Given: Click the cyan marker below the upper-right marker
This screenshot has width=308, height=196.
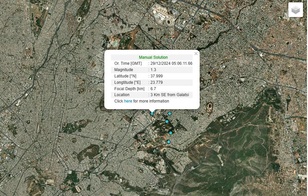Looking at the screenshot, I should pyautogui.click(x=167, y=121).
